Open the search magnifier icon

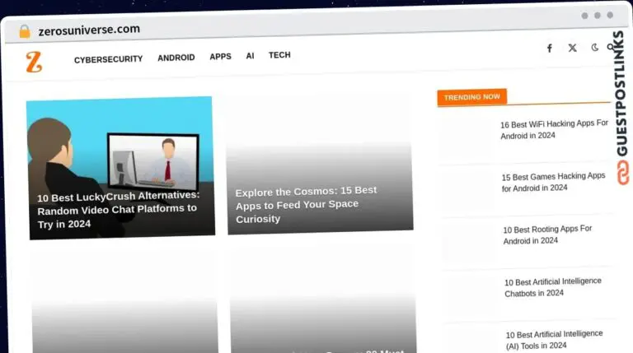click(611, 48)
